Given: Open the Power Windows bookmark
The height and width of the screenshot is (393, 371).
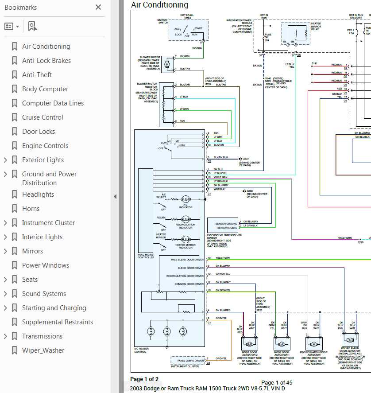Looking at the screenshot, I should tap(46, 265).
